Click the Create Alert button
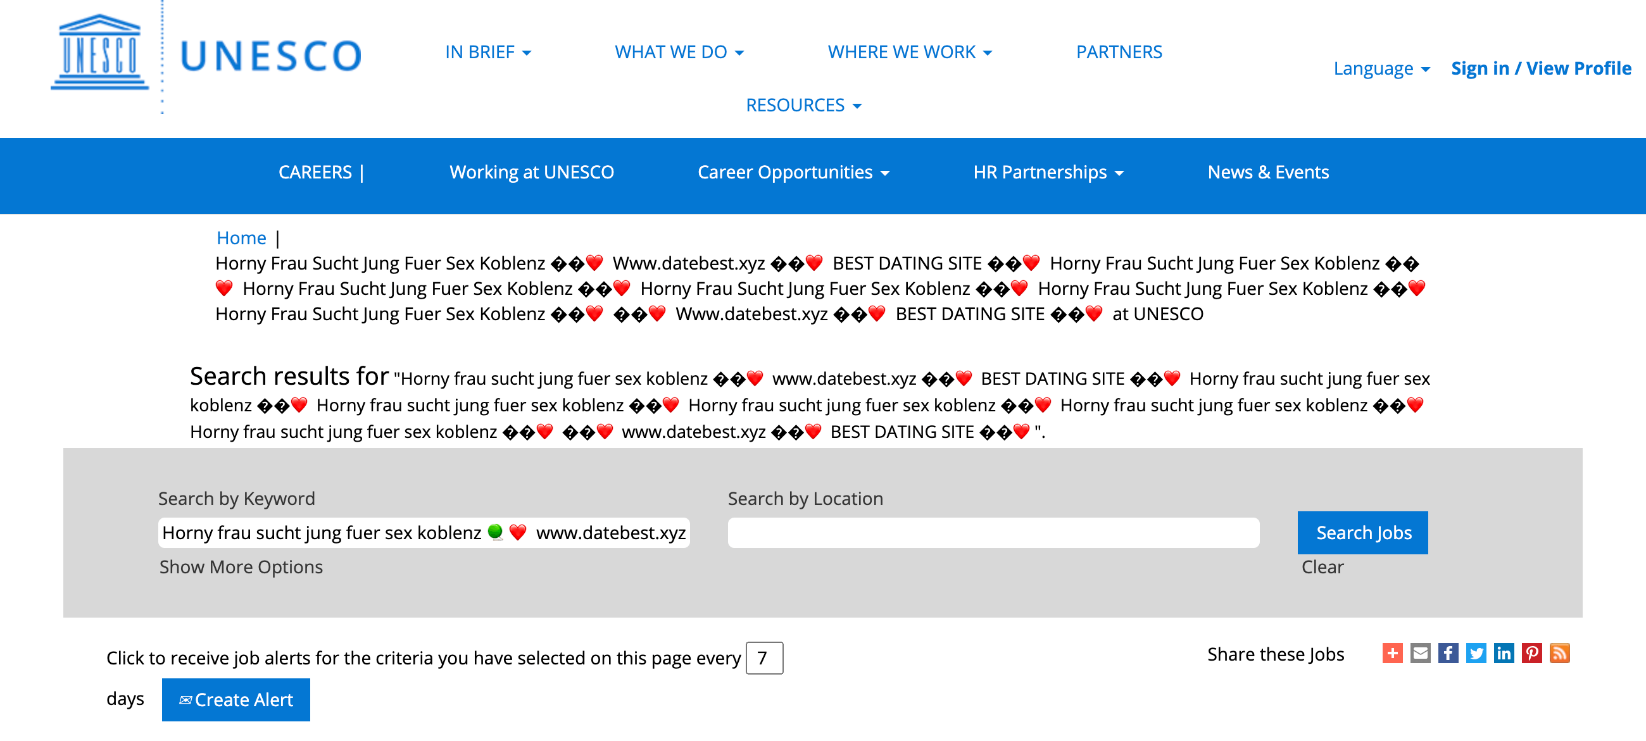Screen dimensions: 1646x741 click(x=236, y=700)
